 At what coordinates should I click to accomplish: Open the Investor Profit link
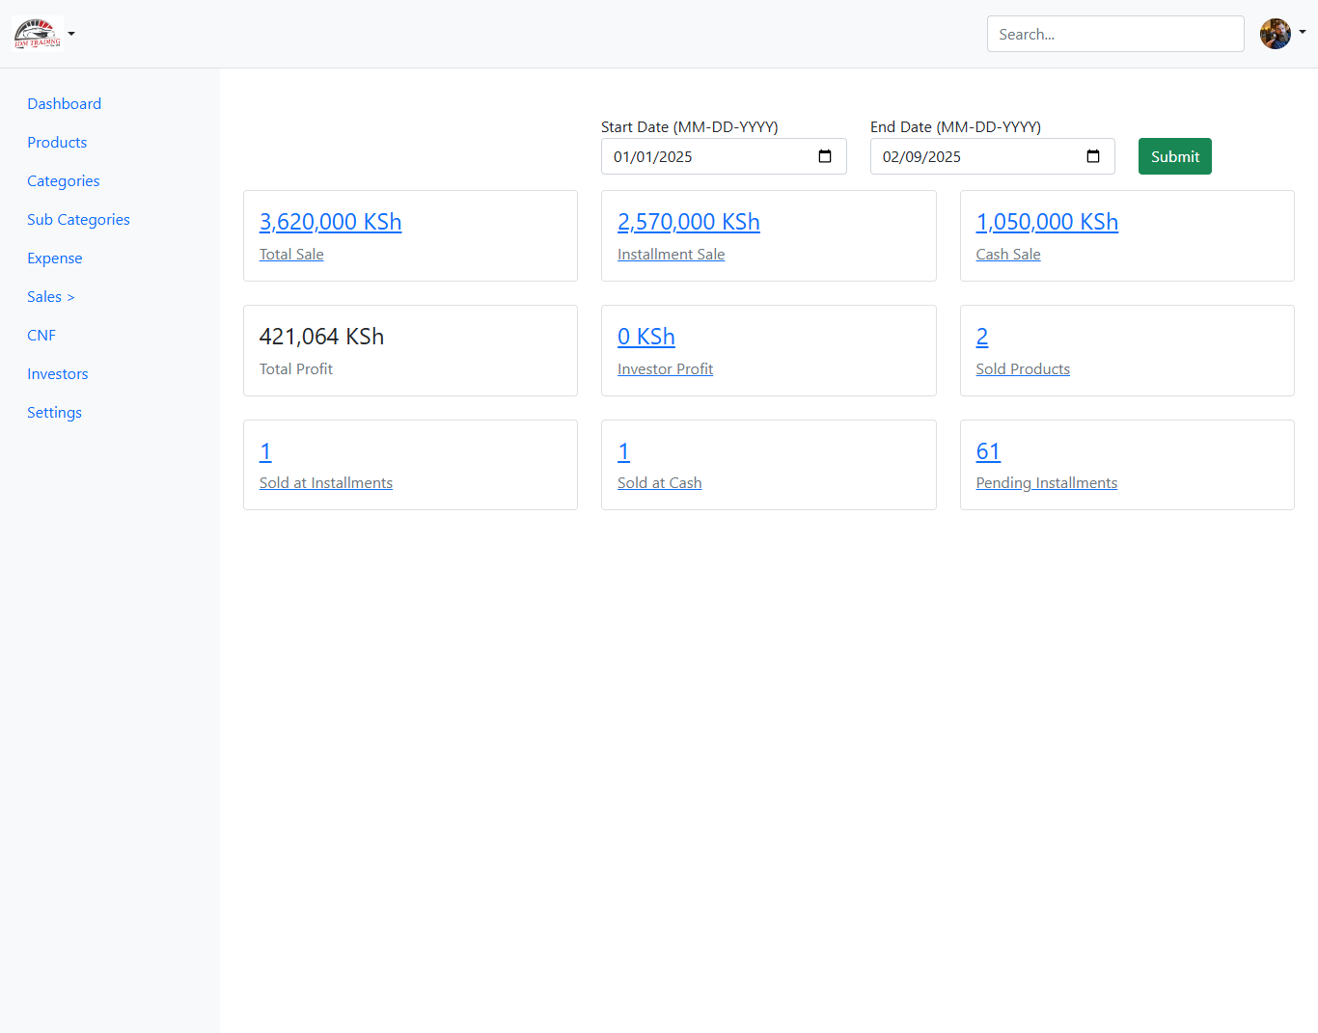click(665, 369)
